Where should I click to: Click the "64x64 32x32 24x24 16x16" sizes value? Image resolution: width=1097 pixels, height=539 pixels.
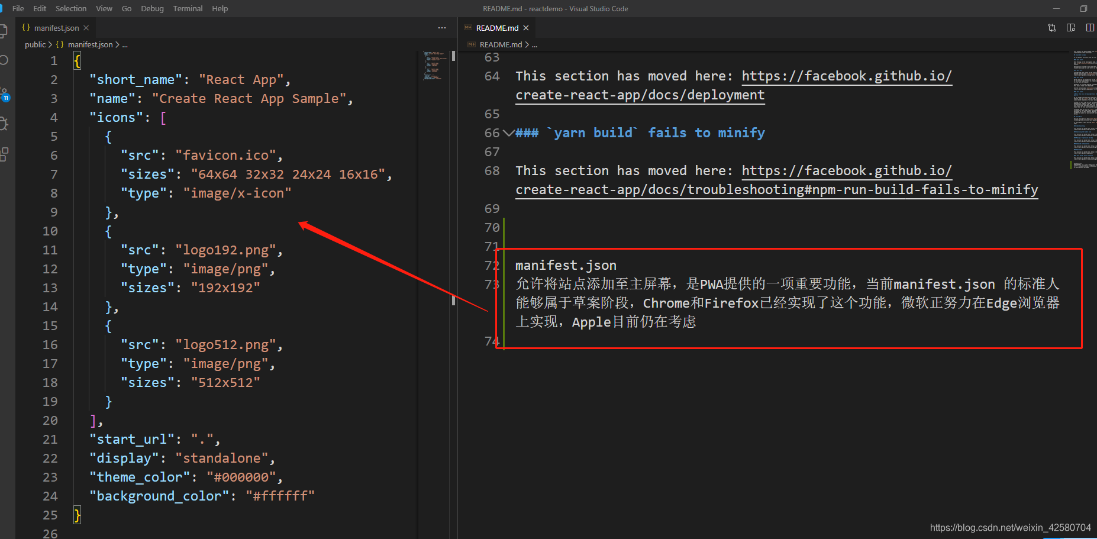coord(288,175)
